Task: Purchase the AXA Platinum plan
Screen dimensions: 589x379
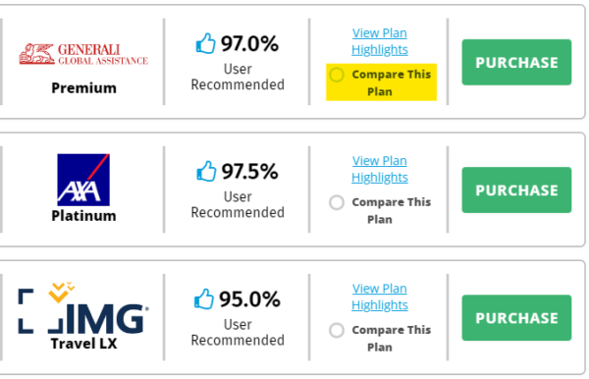Action: point(516,190)
